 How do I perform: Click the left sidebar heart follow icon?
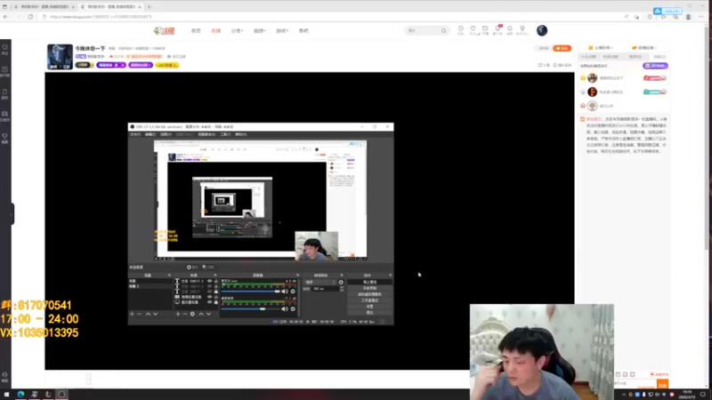point(5,49)
